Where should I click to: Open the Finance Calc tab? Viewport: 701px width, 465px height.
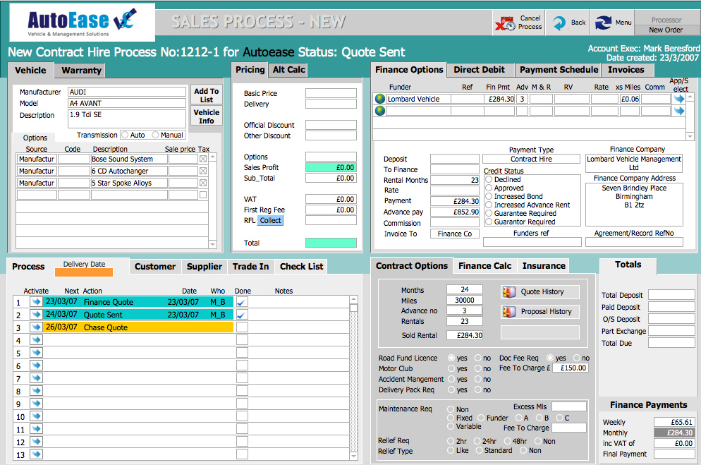[x=484, y=266]
